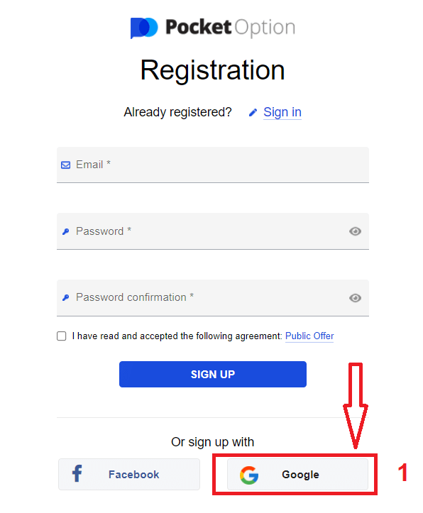Reveal the Password confirmation with eye icon
Image resolution: width=423 pixels, height=513 pixels.
355,298
